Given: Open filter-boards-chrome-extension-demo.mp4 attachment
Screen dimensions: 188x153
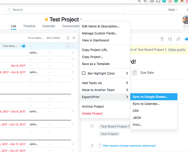Looking at the screenshot, I should (x=129, y=146).
